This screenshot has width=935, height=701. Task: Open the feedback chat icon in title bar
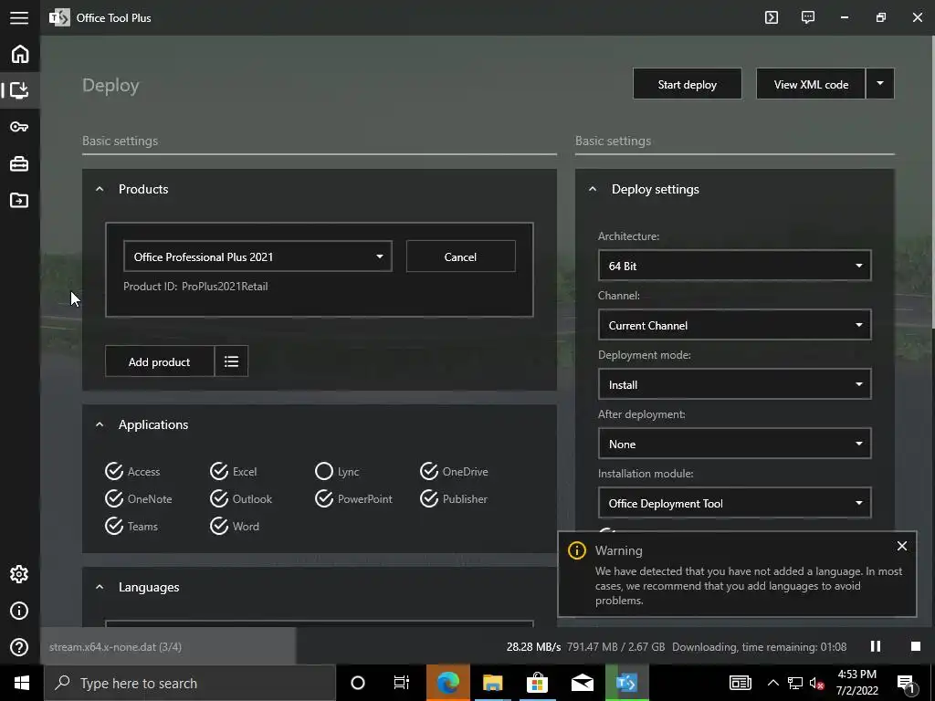pos(808,17)
